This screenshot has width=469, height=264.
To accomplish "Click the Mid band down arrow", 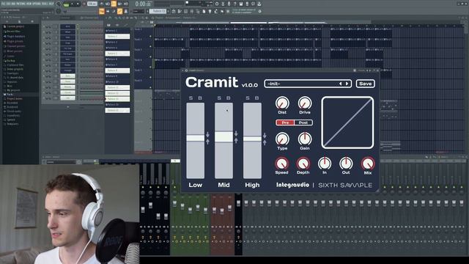I will pos(236,133).
